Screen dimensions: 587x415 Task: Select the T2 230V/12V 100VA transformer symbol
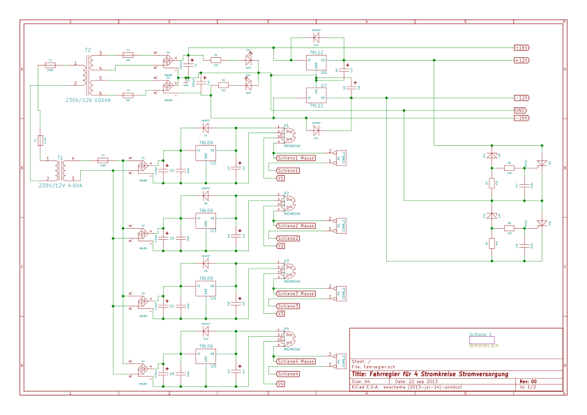pos(90,75)
